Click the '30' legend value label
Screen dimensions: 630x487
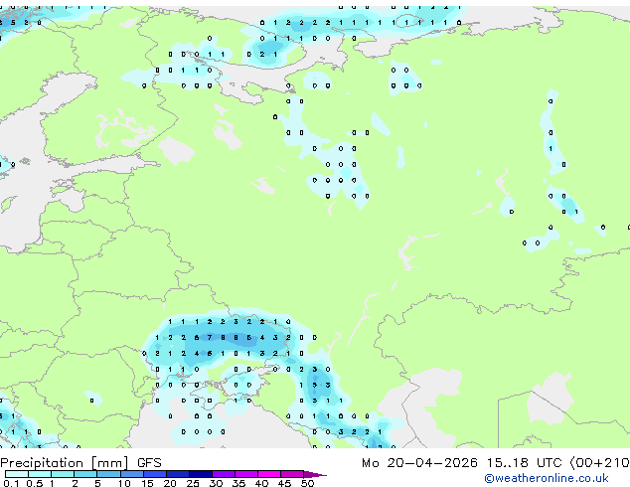click(x=216, y=483)
